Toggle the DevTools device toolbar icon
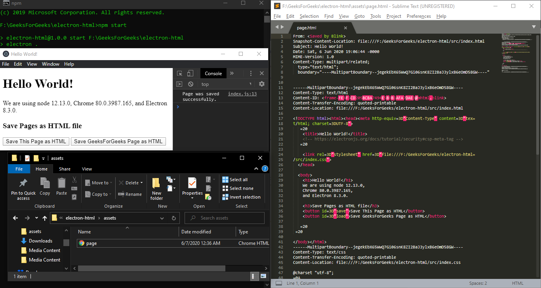Image resolution: width=541 pixels, height=288 pixels. (190, 74)
